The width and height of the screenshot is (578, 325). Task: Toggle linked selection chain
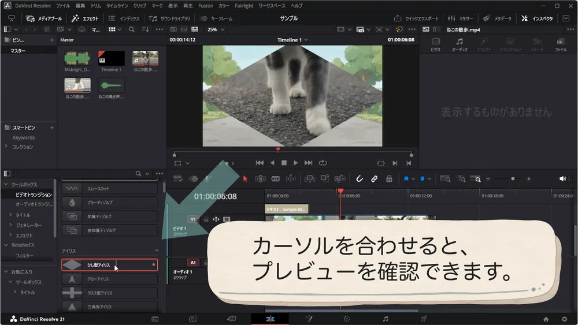(374, 179)
